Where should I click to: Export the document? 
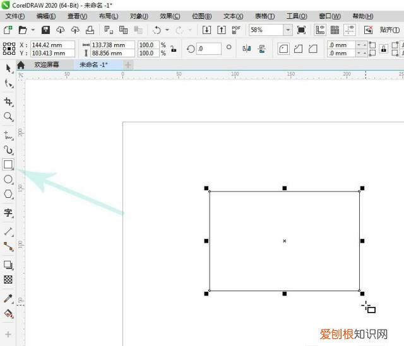[x=222, y=30]
